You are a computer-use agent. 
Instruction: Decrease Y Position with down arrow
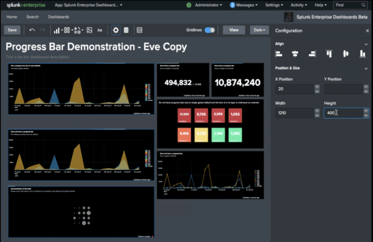click(366, 91)
